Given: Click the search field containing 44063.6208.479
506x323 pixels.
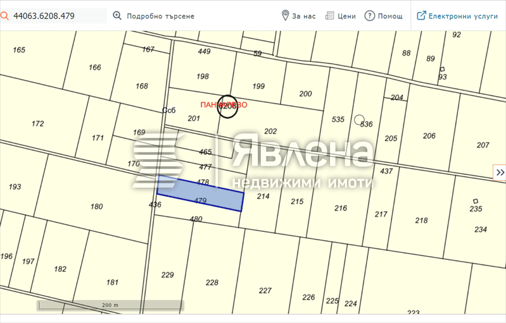Looking at the screenshot, I should (54, 16).
